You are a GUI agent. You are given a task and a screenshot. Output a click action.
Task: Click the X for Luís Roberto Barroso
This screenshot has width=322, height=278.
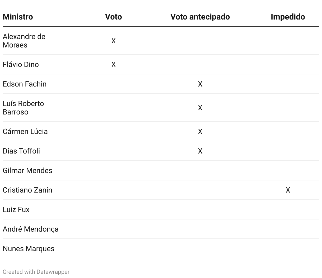(200, 108)
